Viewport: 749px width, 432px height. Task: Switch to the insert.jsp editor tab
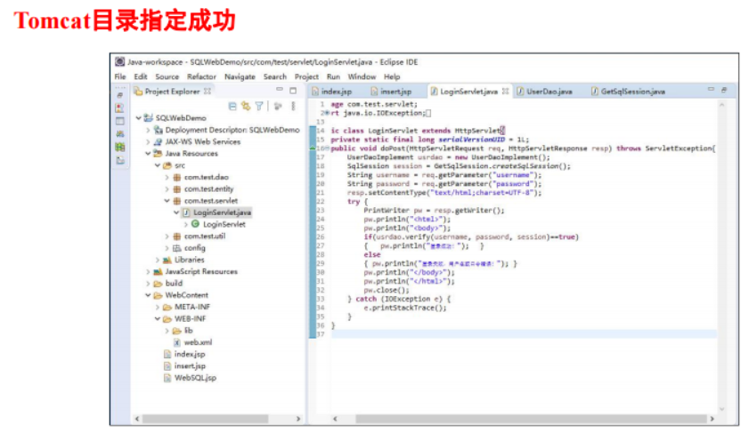pyautogui.click(x=391, y=91)
